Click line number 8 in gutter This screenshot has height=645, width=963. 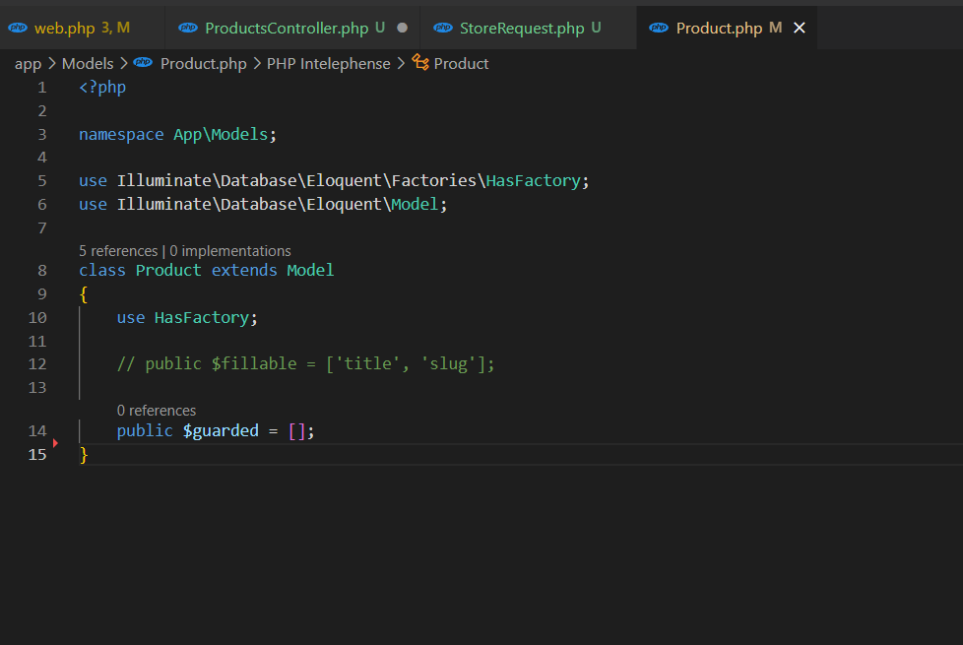pos(41,270)
